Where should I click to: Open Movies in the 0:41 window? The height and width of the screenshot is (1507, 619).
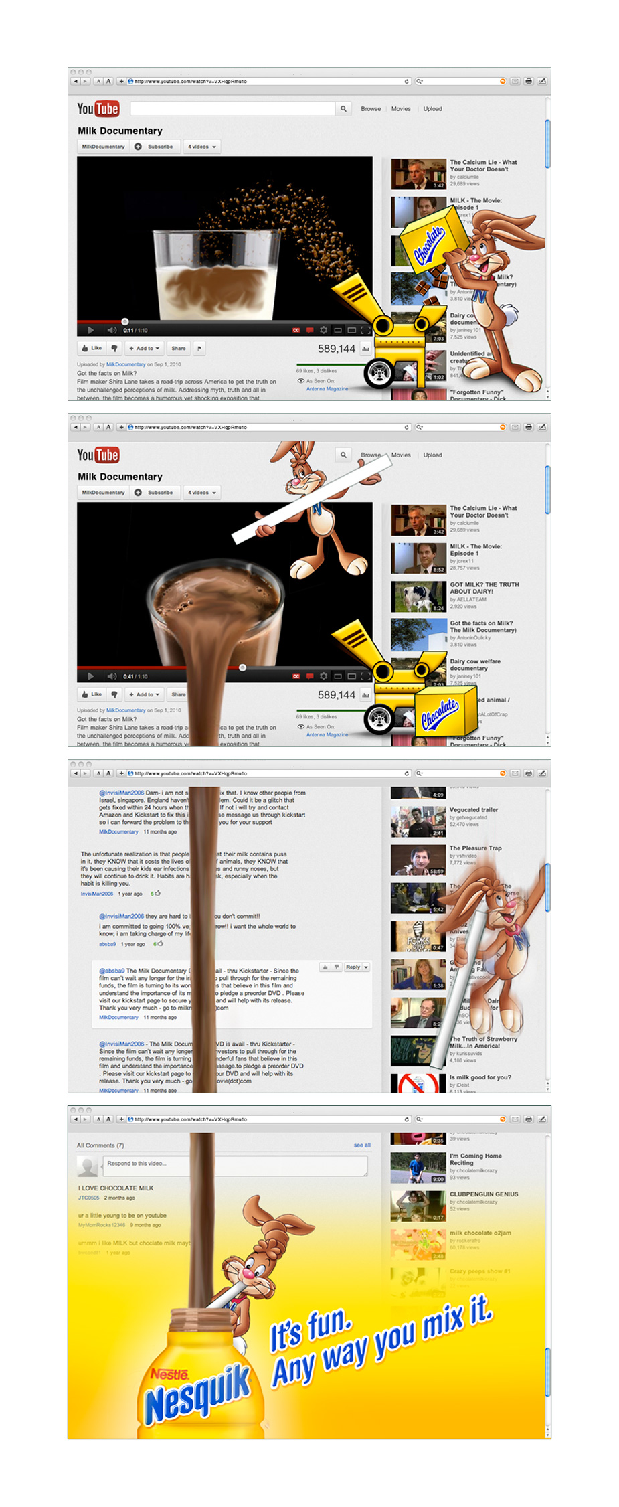click(401, 455)
